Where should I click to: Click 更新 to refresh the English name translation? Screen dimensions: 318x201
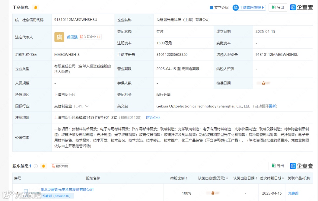(x=272, y=106)
